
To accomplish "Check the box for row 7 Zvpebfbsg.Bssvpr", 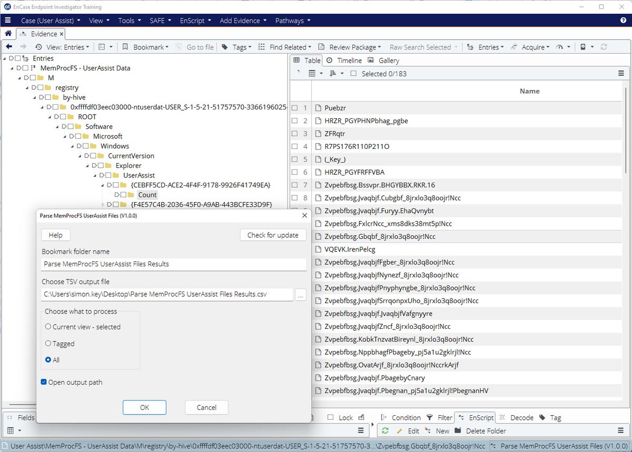I will tap(295, 185).
